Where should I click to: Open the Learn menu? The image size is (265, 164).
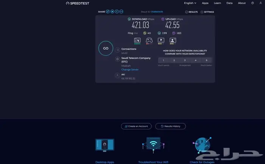[x=217, y=3]
